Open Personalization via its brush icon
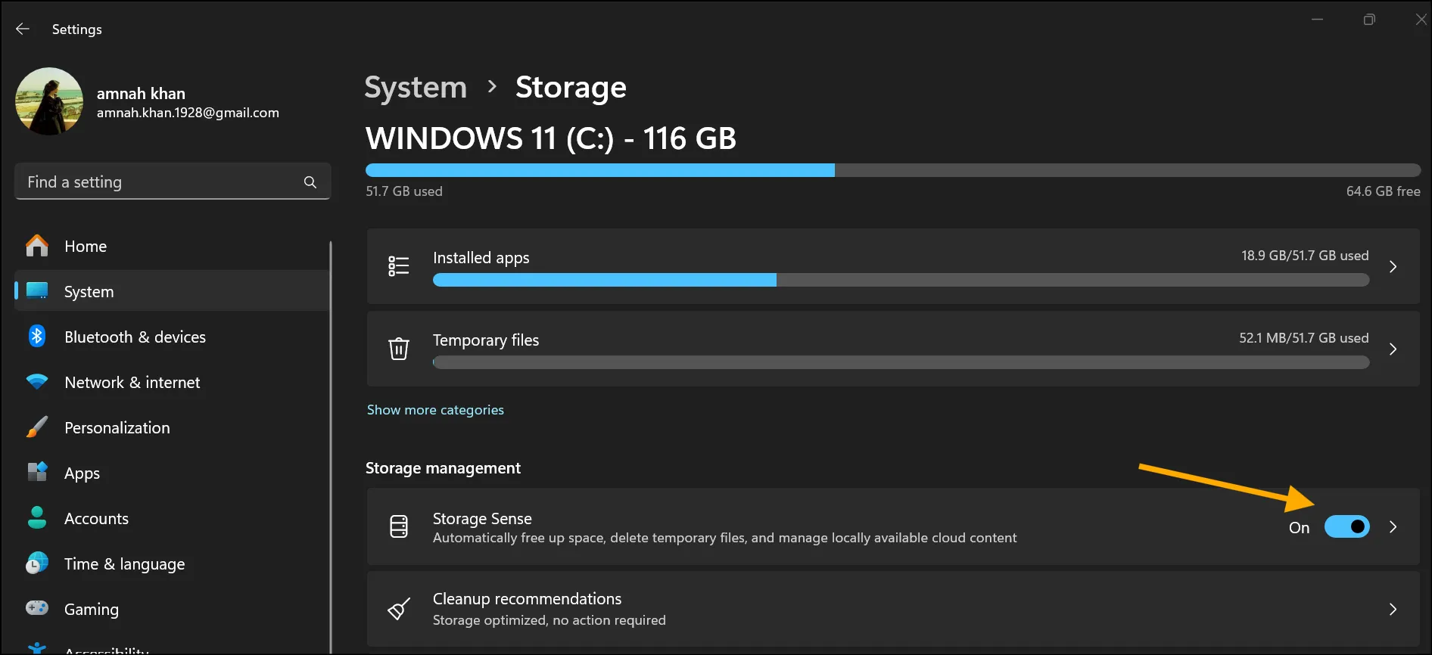 36,427
